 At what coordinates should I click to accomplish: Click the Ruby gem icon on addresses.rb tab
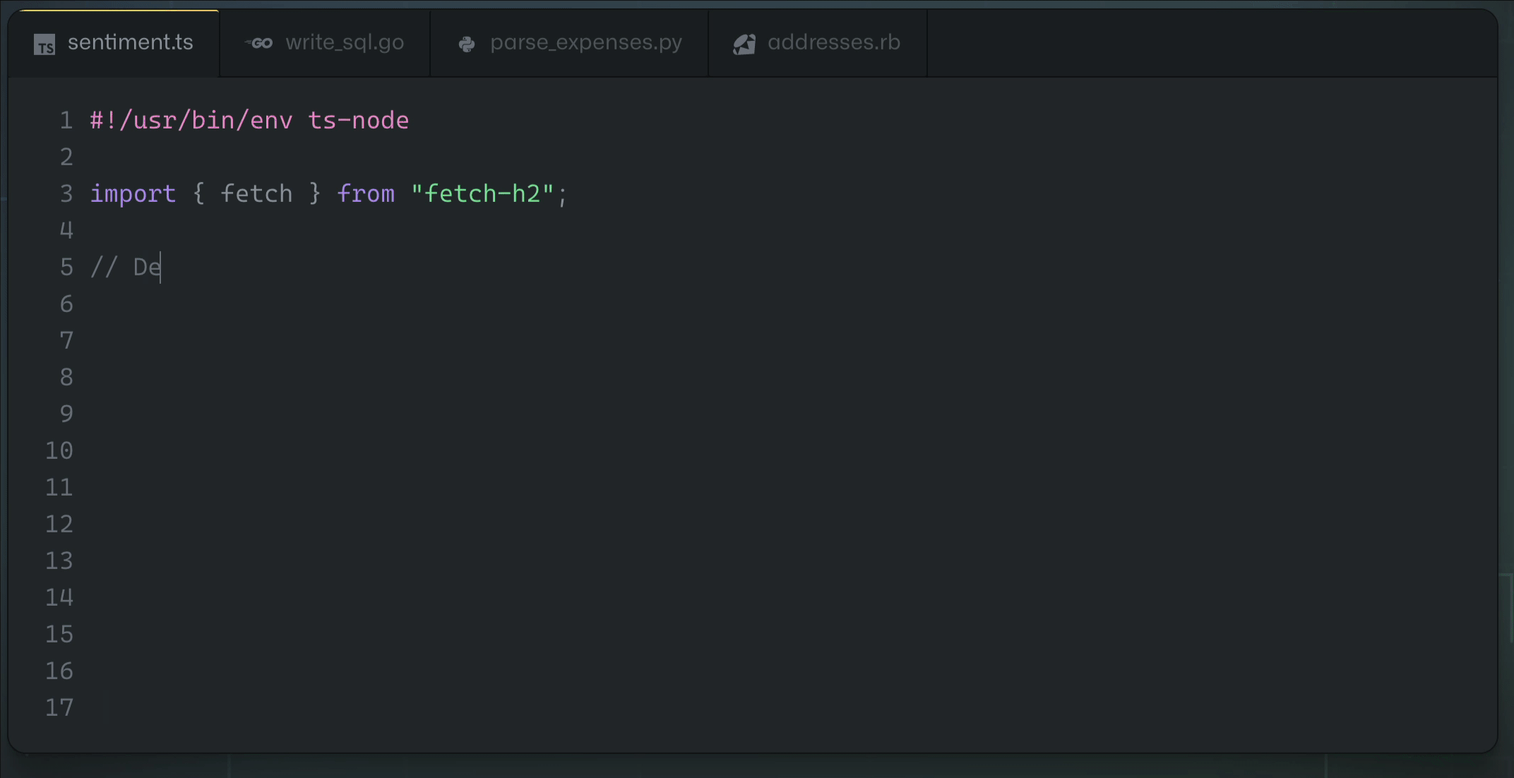pyautogui.click(x=744, y=44)
